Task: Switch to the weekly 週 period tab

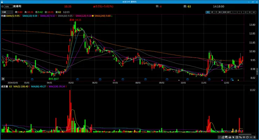Action: pos(212,12)
